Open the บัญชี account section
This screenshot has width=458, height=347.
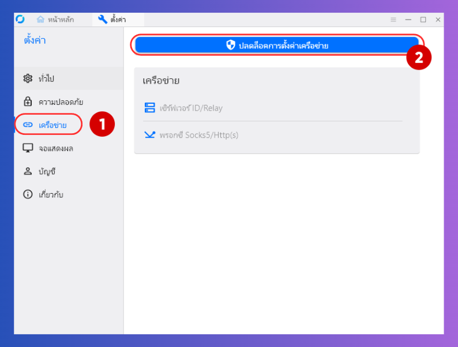pyautogui.click(x=69, y=171)
